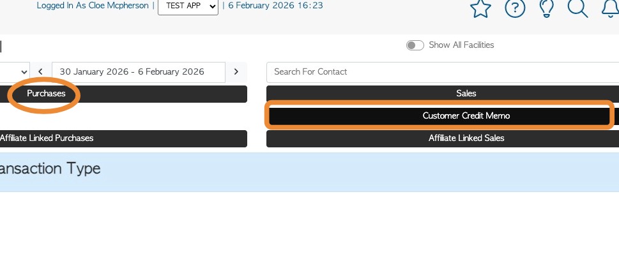Image resolution: width=619 pixels, height=259 pixels.
Task: Click the 6 February 2026 date-time text
Action: [x=275, y=6]
